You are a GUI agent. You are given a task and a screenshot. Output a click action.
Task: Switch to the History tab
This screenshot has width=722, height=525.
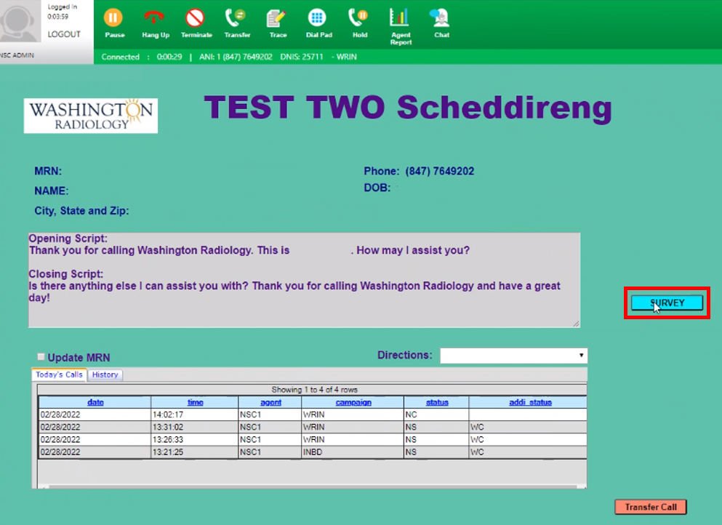[105, 375]
